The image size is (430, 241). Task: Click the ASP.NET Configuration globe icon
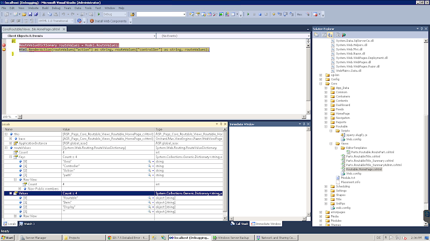tap(344, 35)
